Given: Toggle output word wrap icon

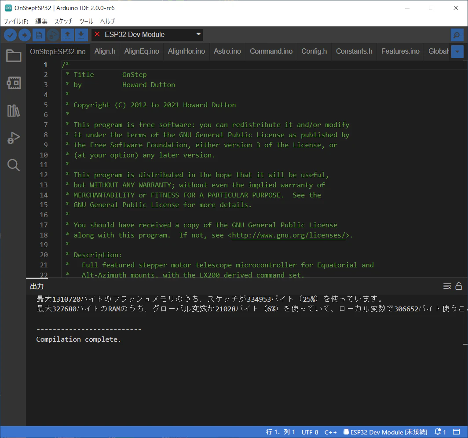Looking at the screenshot, I should pyautogui.click(x=447, y=286).
